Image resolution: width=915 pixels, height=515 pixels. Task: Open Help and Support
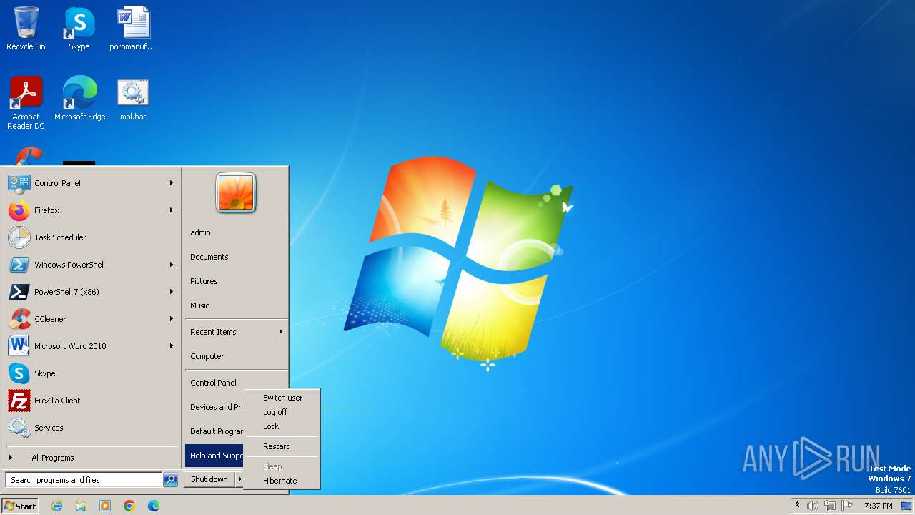click(x=214, y=456)
